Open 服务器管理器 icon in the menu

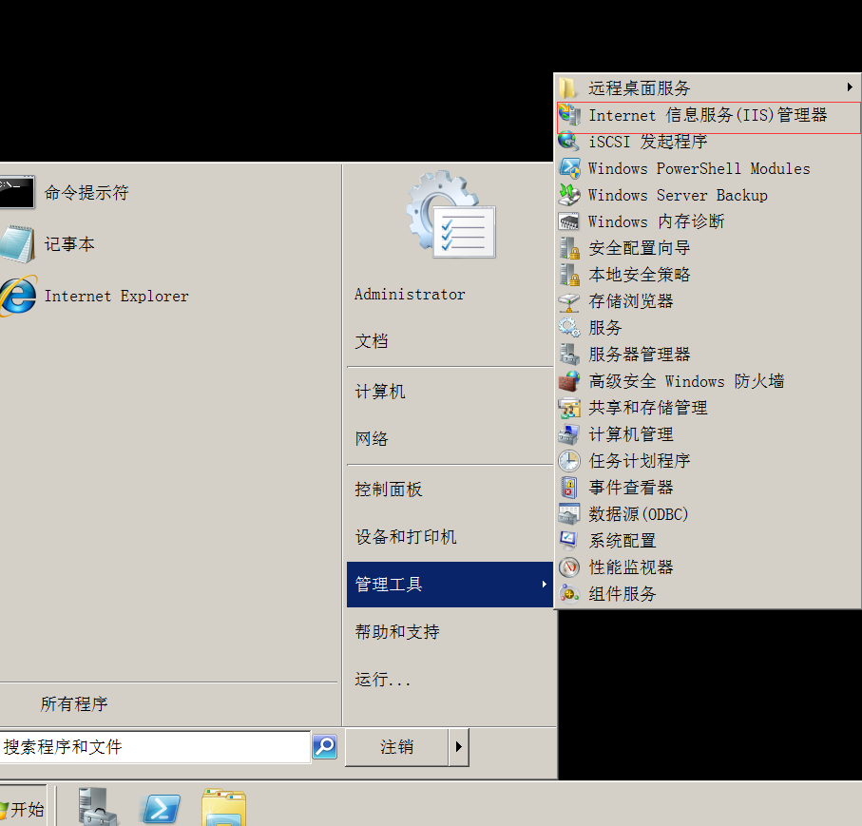[569, 355]
